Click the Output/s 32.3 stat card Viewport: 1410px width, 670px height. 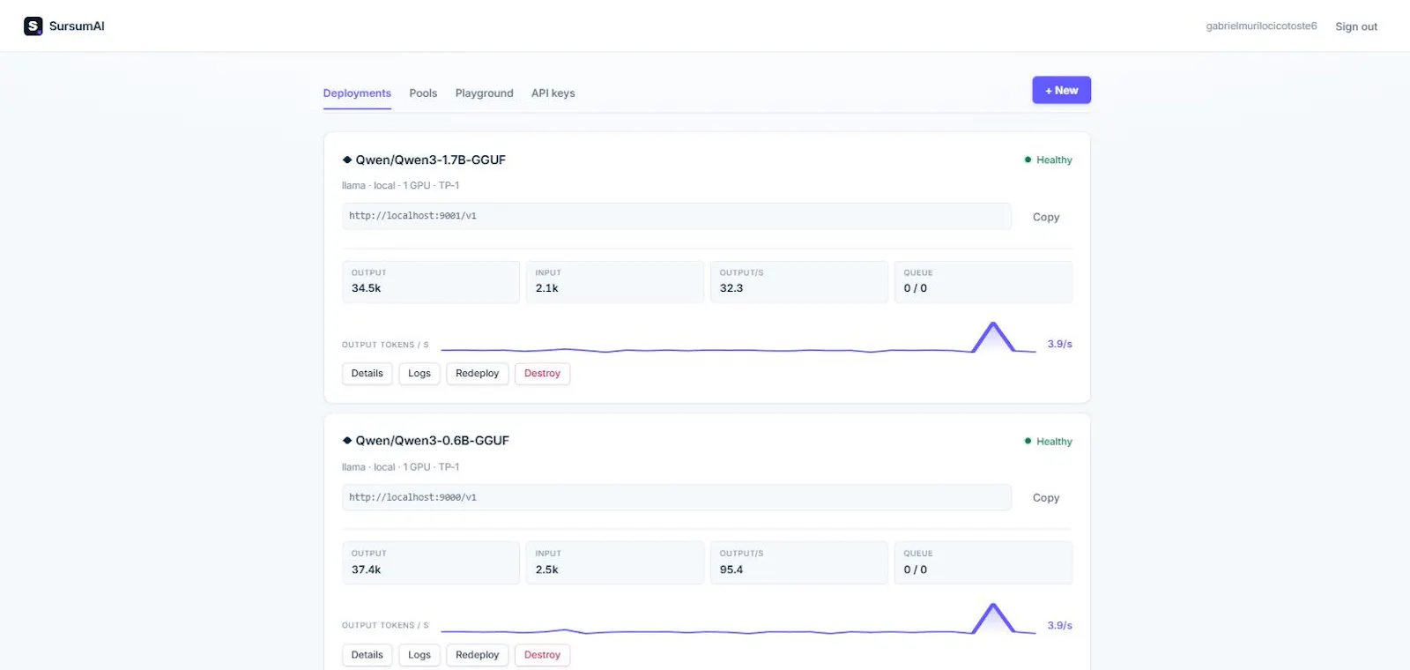coord(799,282)
